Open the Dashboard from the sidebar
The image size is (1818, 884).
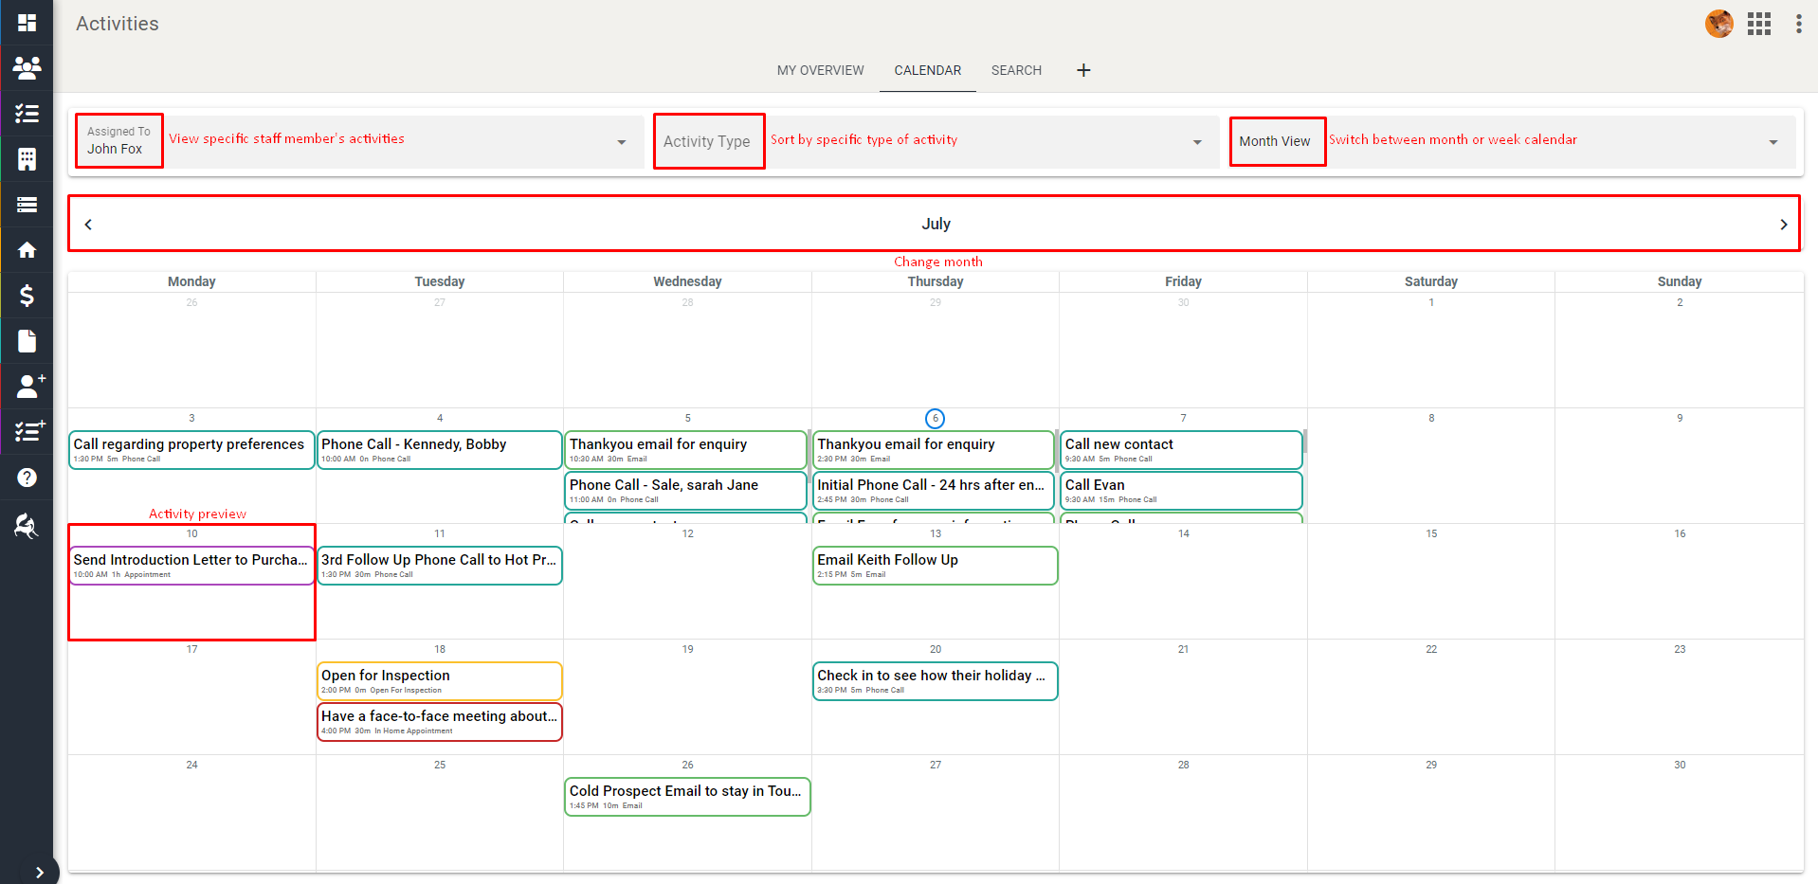click(26, 23)
